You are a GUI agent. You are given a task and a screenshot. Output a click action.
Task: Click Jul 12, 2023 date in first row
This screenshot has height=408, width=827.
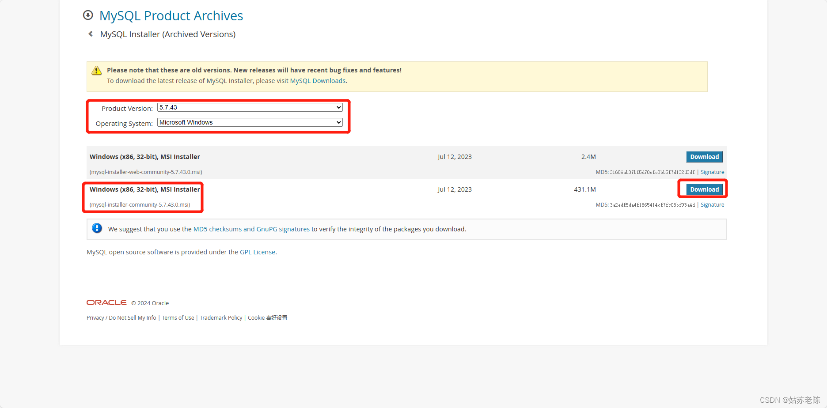(455, 157)
